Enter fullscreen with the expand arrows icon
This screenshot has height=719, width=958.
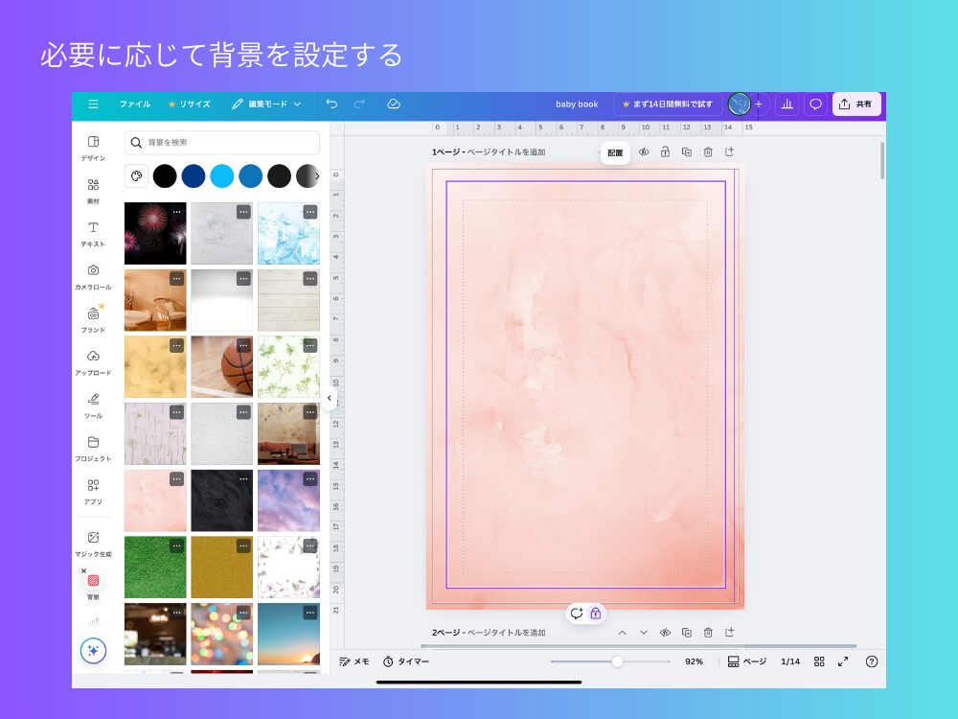[844, 661]
